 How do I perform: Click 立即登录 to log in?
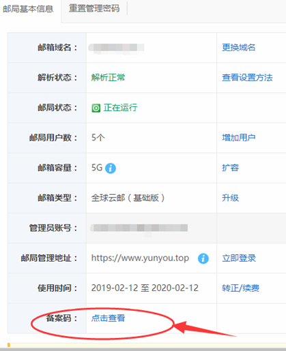click(x=239, y=258)
